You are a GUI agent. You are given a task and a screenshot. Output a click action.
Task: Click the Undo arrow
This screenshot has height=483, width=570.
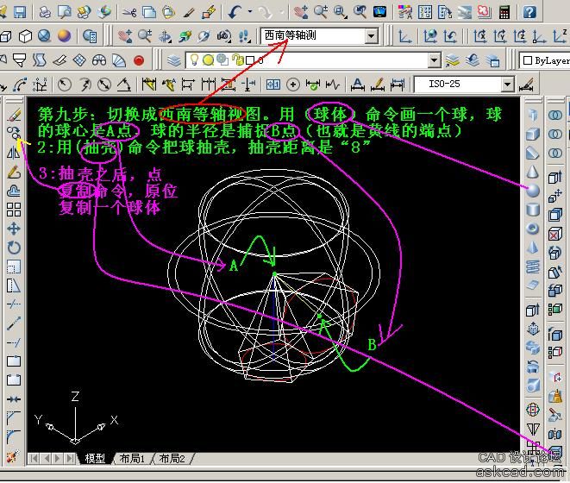point(235,12)
